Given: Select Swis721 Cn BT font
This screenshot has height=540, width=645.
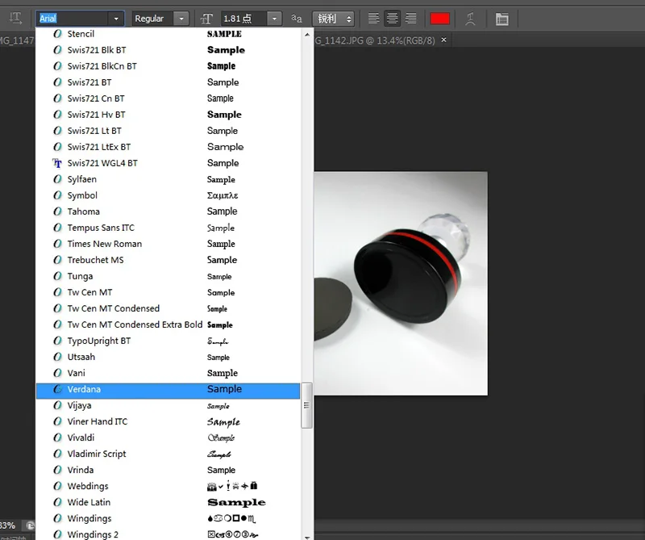Looking at the screenshot, I should [168, 98].
